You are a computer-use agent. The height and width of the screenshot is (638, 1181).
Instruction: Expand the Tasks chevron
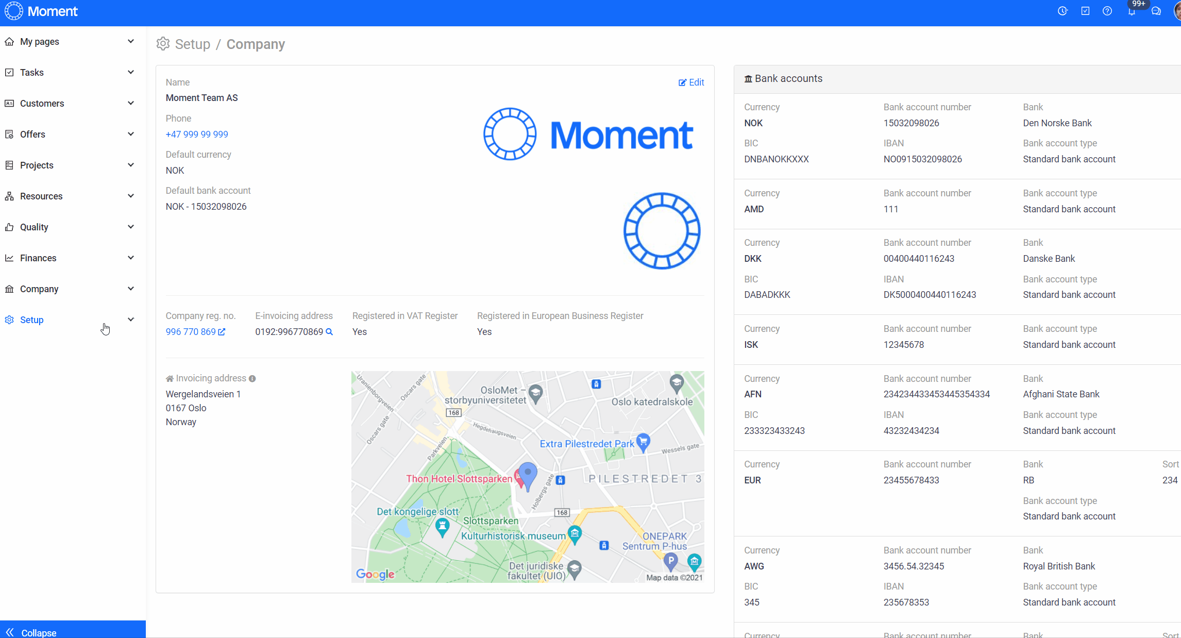[131, 72]
